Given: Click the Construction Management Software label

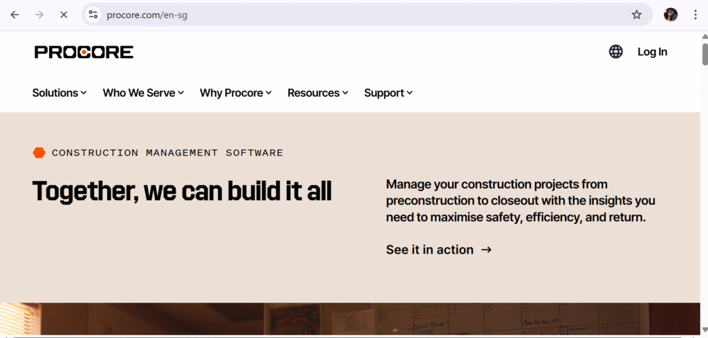Looking at the screenshot, I should pos(167,153).
